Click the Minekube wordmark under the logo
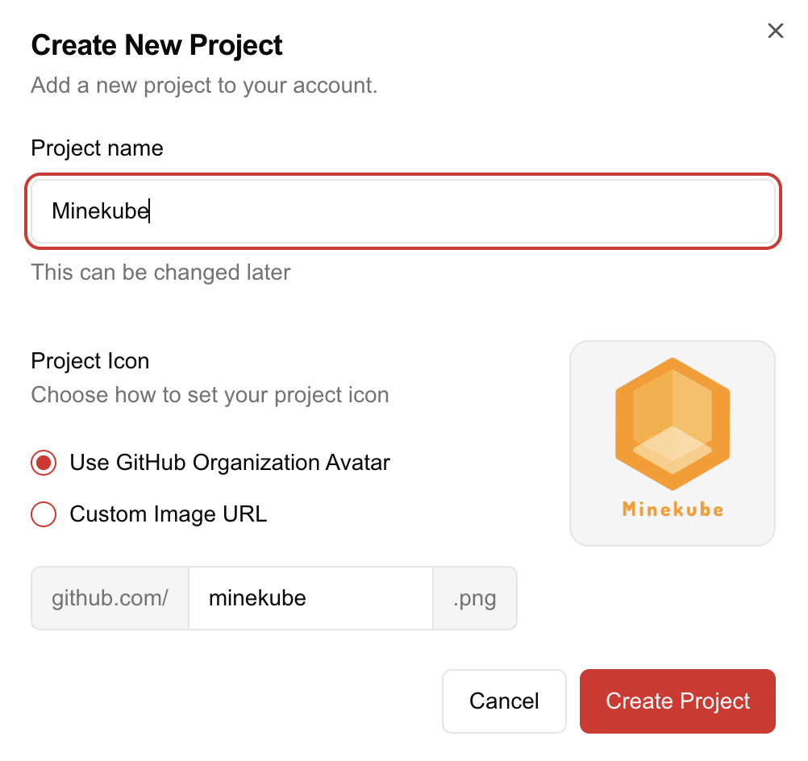 [672, 509]
